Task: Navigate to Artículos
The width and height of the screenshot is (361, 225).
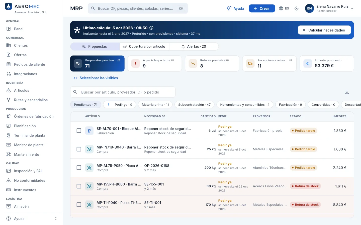Action: [31, 90]
